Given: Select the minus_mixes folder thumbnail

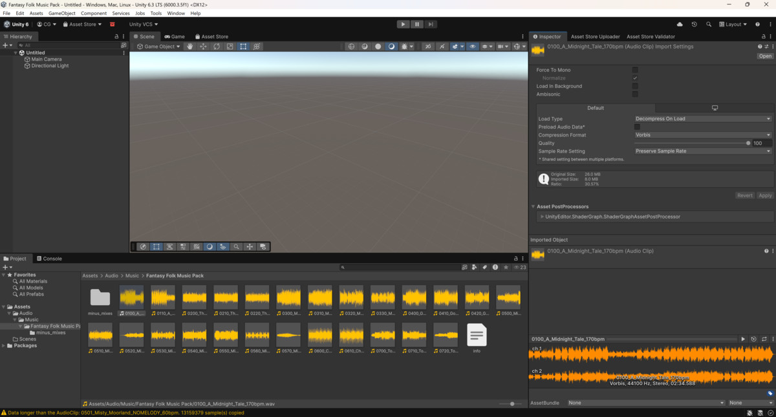Looking at the screenshot, I should 100,298.
